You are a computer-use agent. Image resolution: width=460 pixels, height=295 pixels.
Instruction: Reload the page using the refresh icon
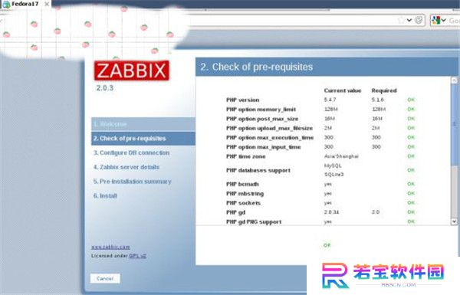[x=419, y=20]
